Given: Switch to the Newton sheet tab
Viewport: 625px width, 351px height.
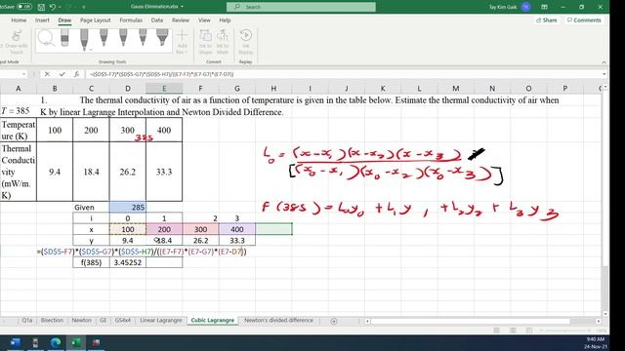Looking at the screenshot, I should pos(82,321).
